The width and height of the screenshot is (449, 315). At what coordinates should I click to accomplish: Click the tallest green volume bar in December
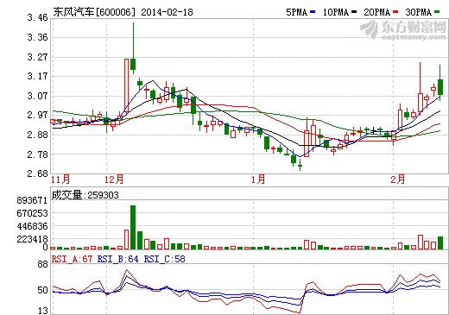(x=133, y=227)
